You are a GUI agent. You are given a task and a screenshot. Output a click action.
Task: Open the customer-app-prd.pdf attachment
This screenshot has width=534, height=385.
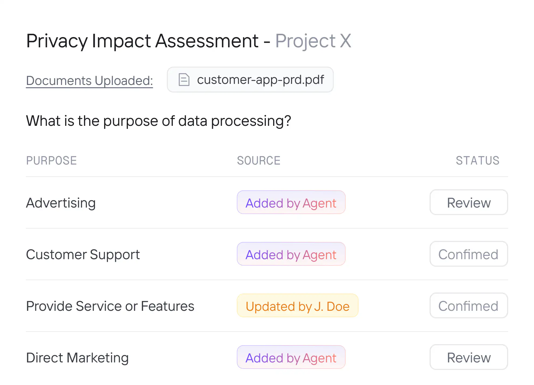(260, 80)
